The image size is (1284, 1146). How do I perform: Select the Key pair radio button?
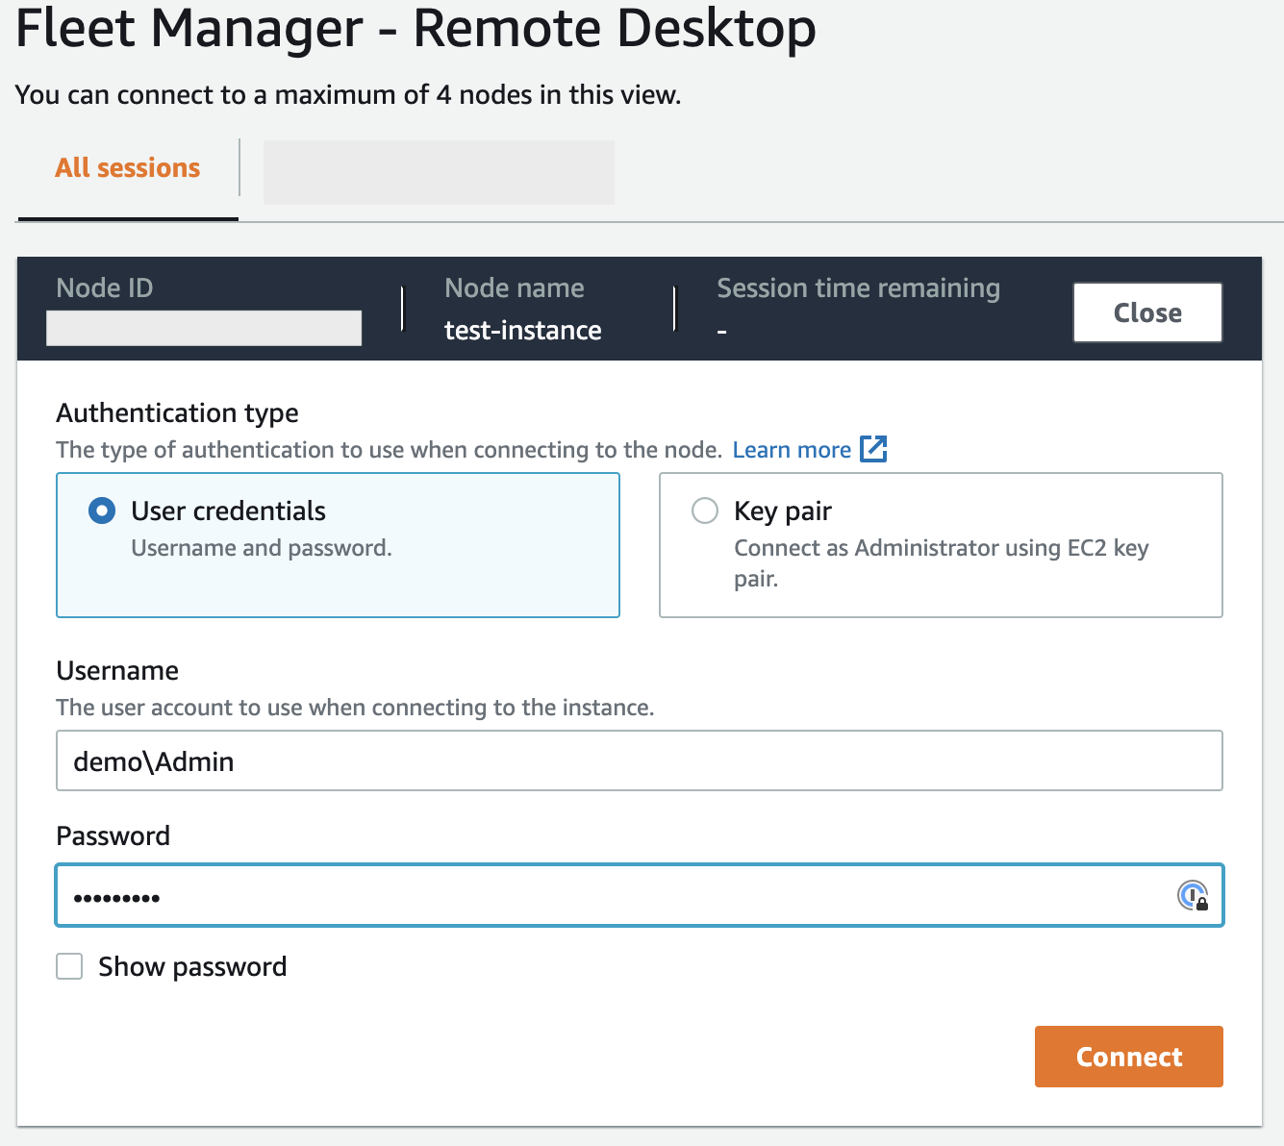[705, 511]
